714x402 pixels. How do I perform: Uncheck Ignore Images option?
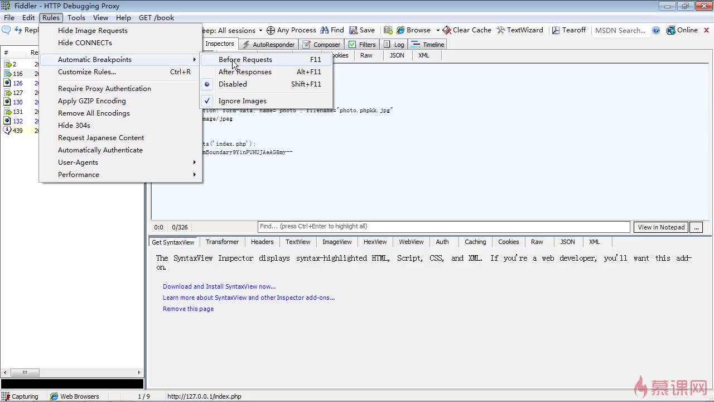coord(267,100)
